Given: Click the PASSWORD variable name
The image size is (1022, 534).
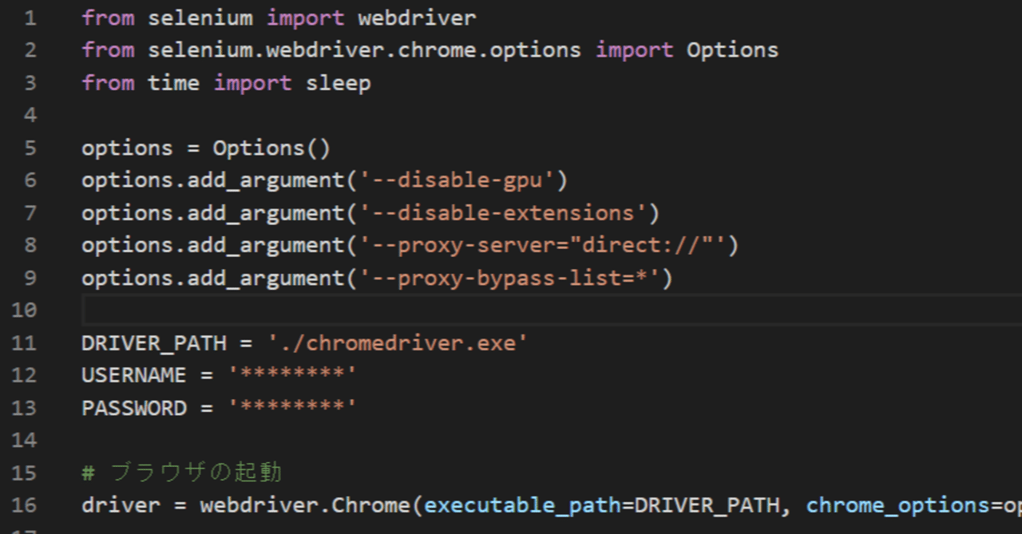Looking at the screenshot, I should pos(133,409).
